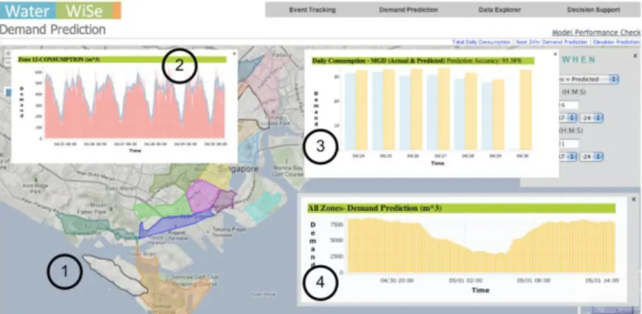642x314 pixels.
Task: Select the grey outlined island zone
Action: (115, 273)
